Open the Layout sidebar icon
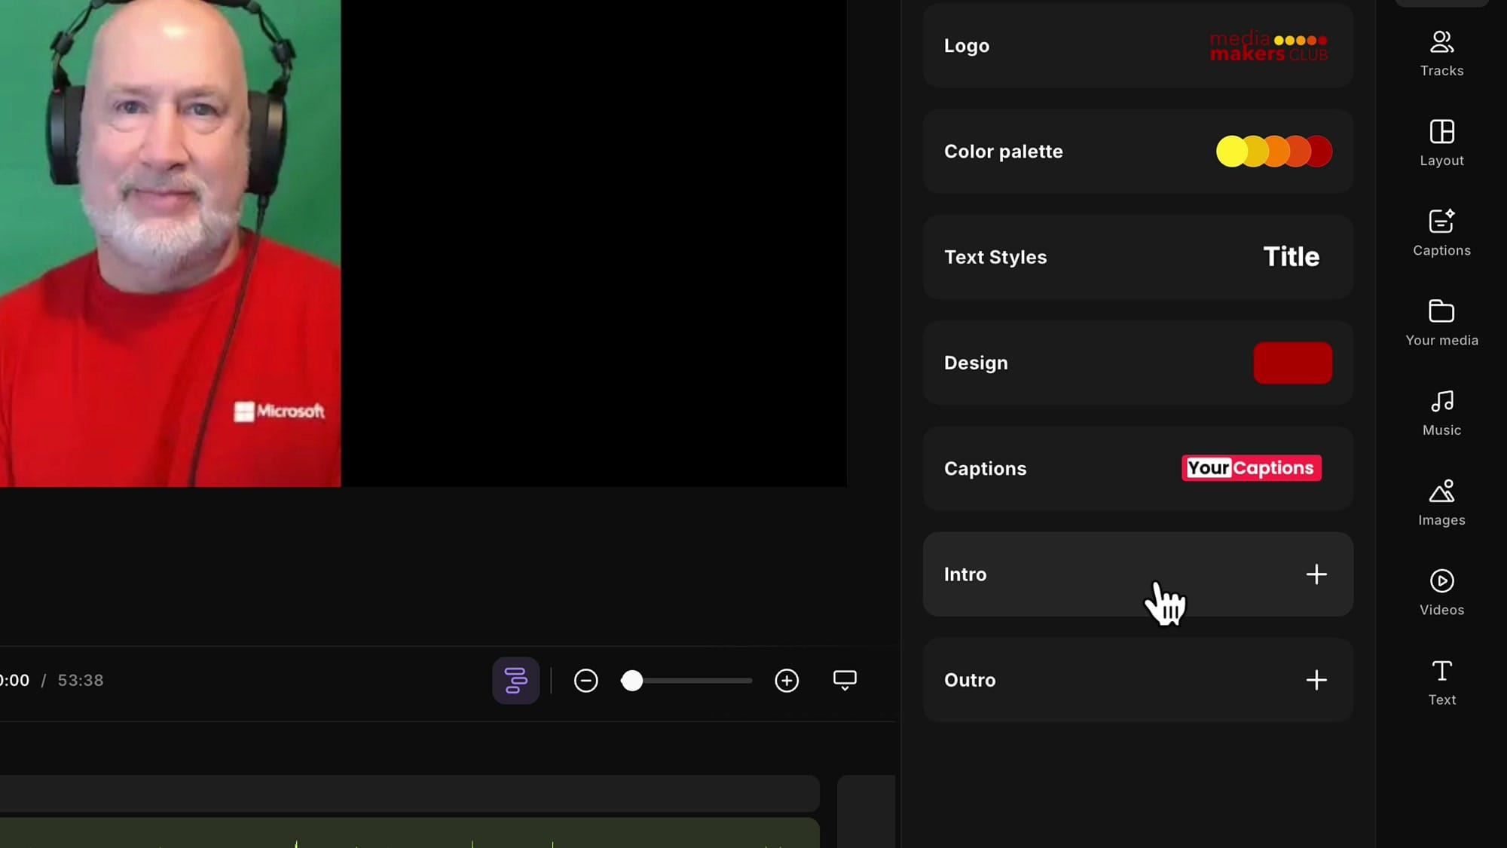This screenshot has width=1507, height=848. 1441,132
